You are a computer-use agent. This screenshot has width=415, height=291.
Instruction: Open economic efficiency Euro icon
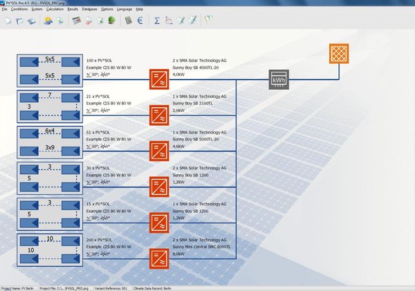tap(140, 20)
